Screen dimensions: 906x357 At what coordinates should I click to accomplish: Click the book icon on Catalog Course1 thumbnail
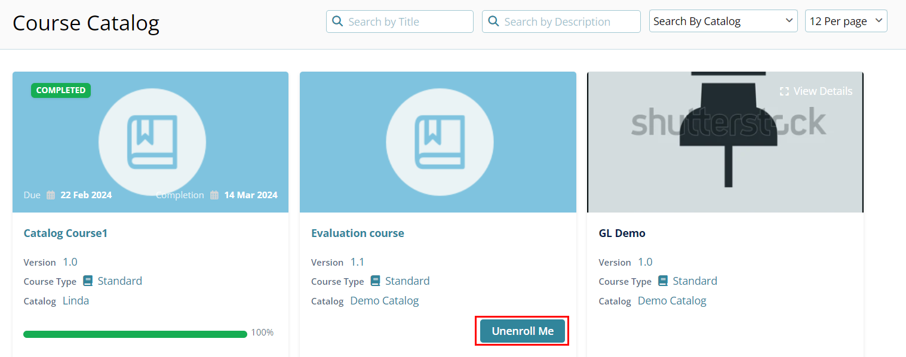tap(152, 141)
